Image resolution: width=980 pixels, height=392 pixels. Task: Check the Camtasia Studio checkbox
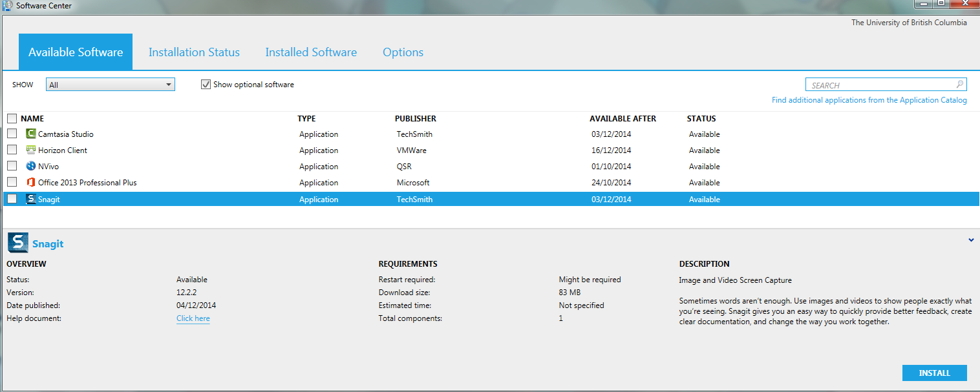[x=12, y=134]
